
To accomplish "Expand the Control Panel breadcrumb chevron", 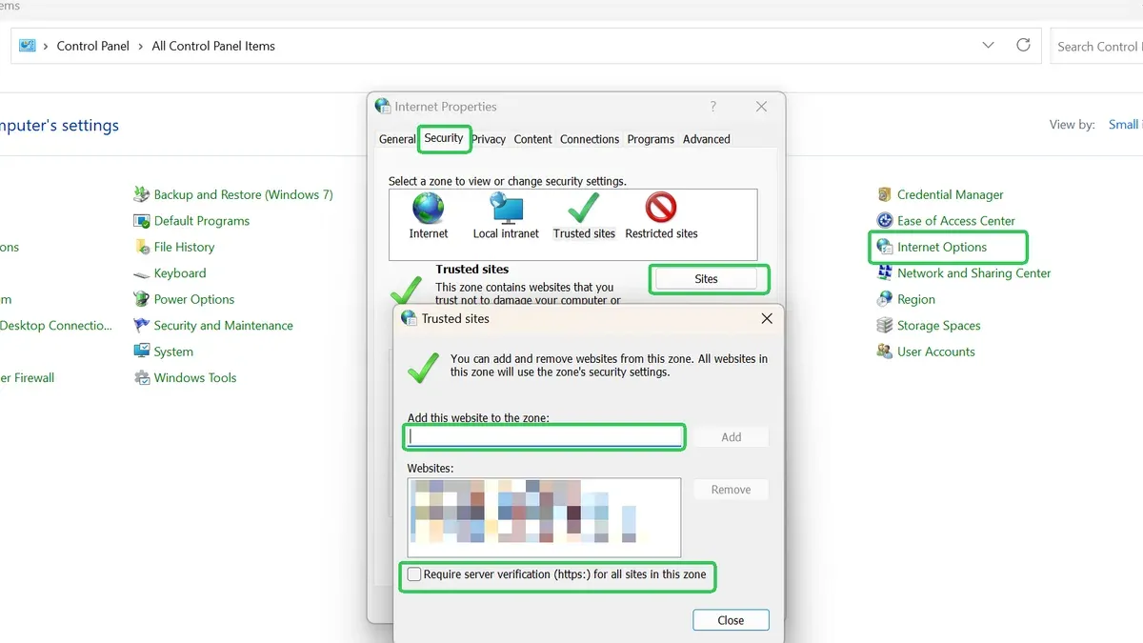I will click(141, 46).
